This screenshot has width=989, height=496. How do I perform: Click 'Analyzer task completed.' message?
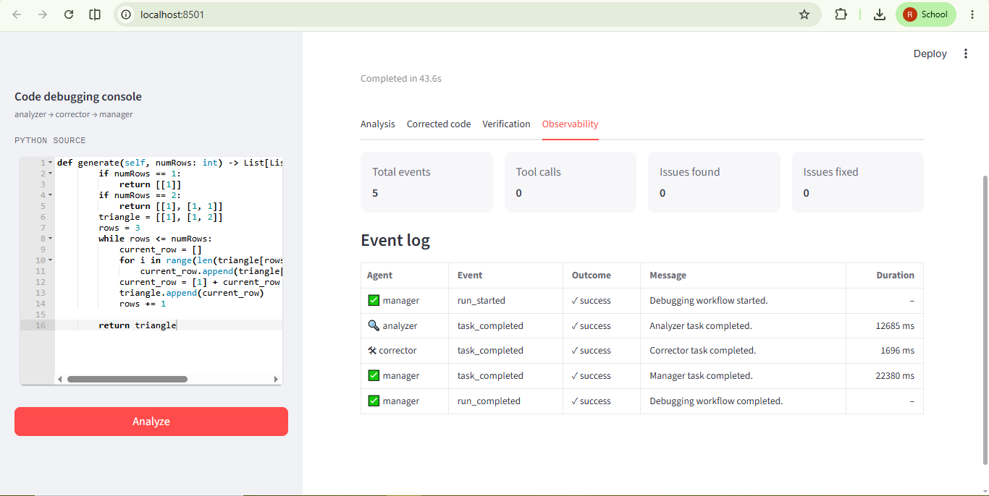coord(701,325)
